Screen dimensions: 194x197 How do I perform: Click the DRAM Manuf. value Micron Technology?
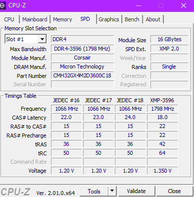[82, 66]
